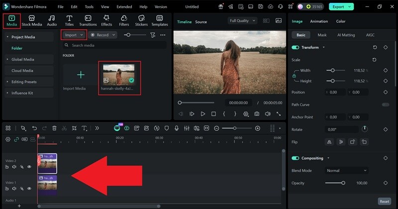The image size is (398, 209).
Task: Open the Record dropdown
Action: 103,35
